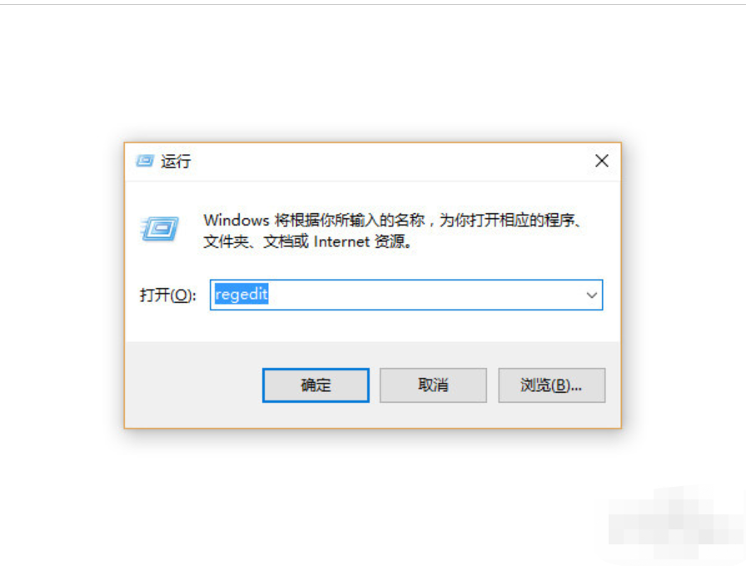Confirm with the 确定 button
Screen dimensions: 746x566
point(316,385)
